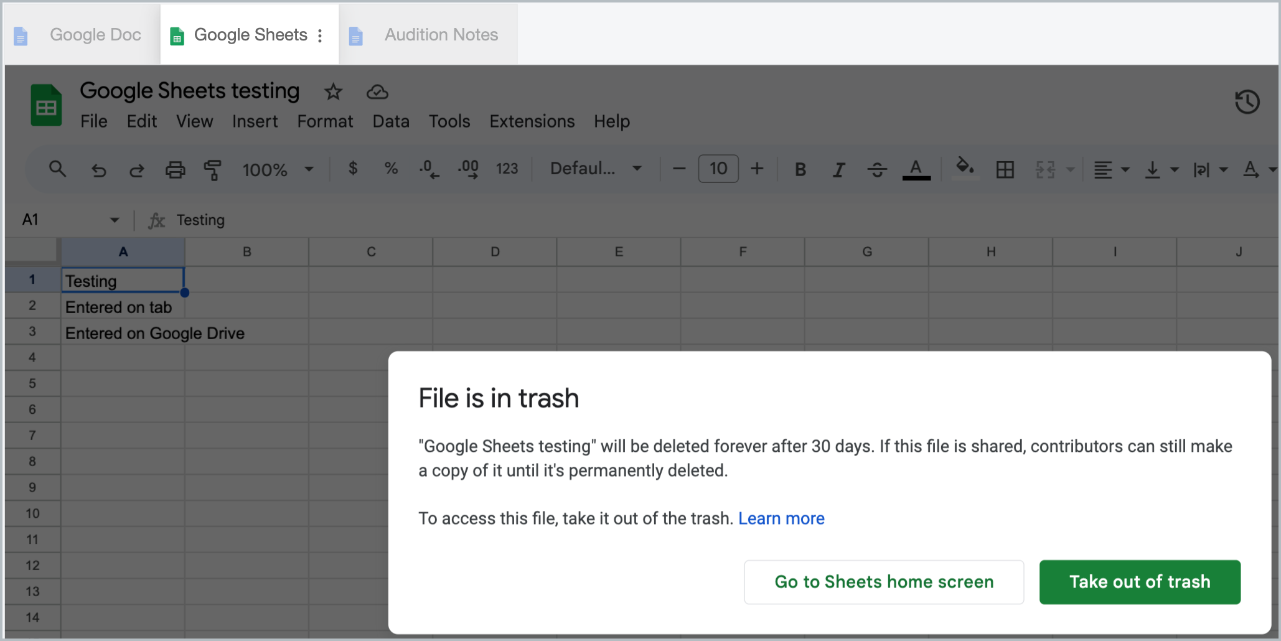Open the Name box dropdown arrow
This screenshot has height=641, width=1281.
(x=115, y=220)
